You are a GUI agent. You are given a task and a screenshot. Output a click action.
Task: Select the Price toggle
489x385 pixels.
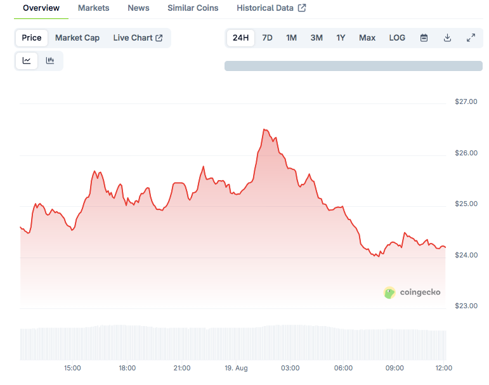[32, 38]
